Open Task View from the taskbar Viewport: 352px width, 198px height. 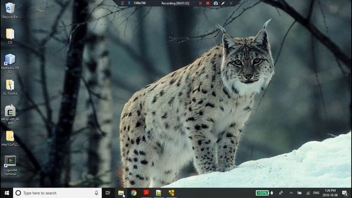(108, 193)
